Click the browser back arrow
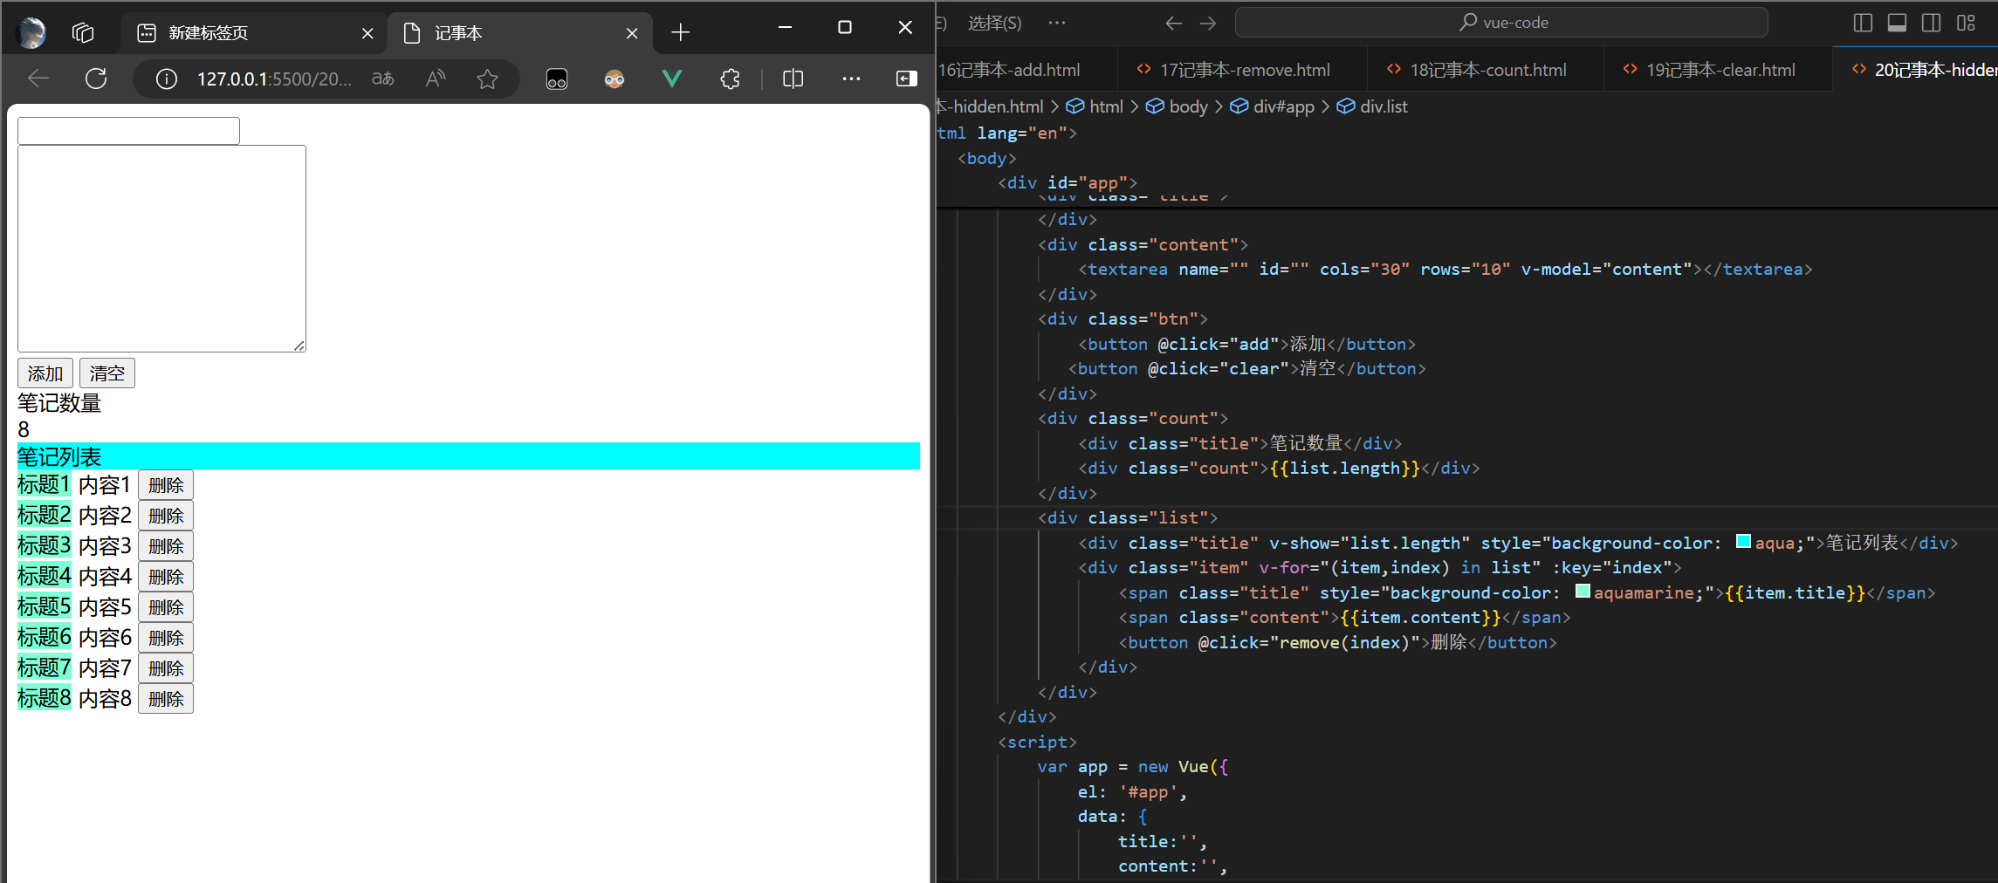This screenshot has width=1998, height=883. (x=38, y=79)
